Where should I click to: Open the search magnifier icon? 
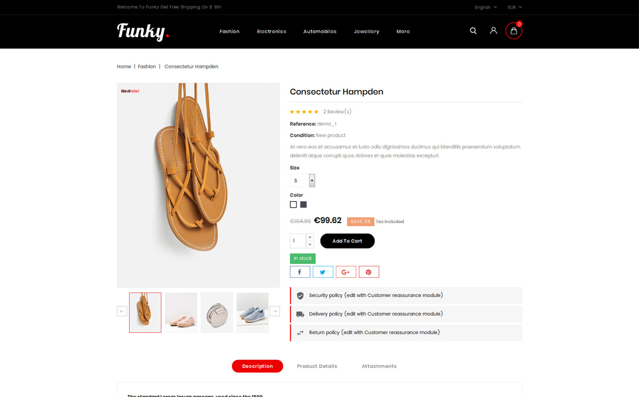pyautogui.click(x=473, y=31)
